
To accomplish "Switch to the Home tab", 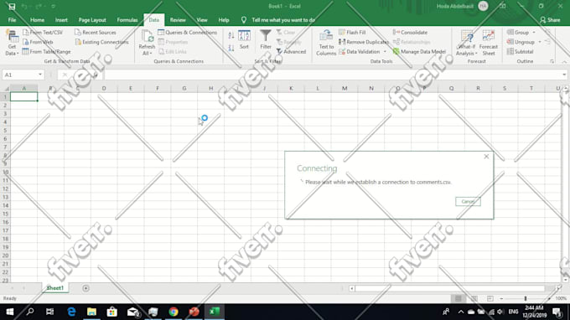I will (37, 20).
